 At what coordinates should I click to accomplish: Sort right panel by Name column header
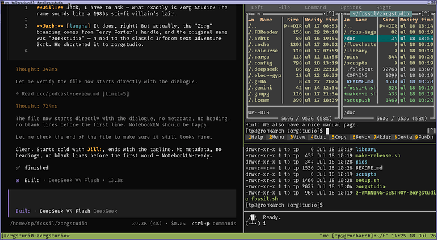coord(362,20)
